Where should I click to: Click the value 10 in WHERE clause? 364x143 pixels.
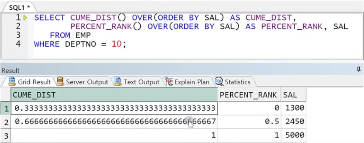pyautogui.click(x=117, y=44)
